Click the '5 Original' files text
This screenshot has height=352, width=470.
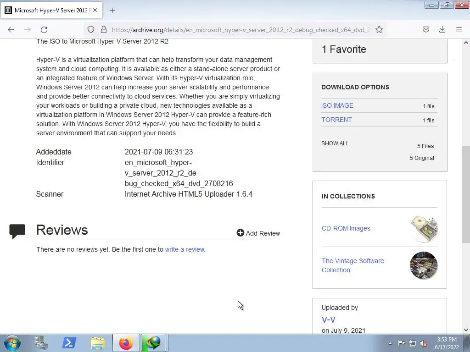[x=422, y=158]
